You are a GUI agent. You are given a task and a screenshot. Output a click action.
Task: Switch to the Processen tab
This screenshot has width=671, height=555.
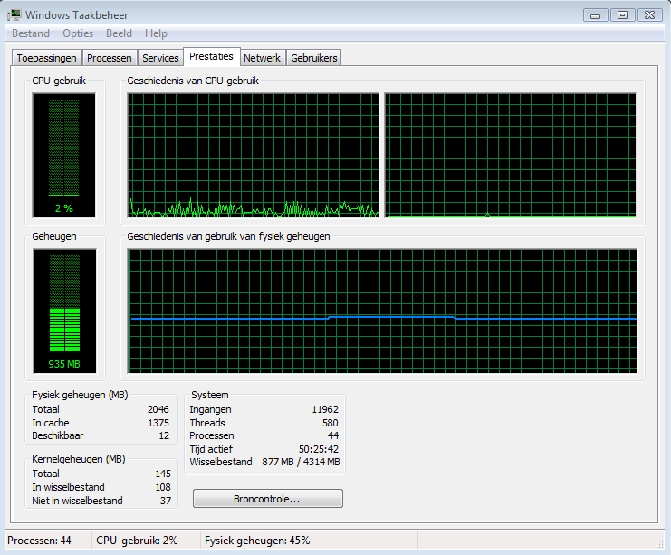click(x=110, y=58)
